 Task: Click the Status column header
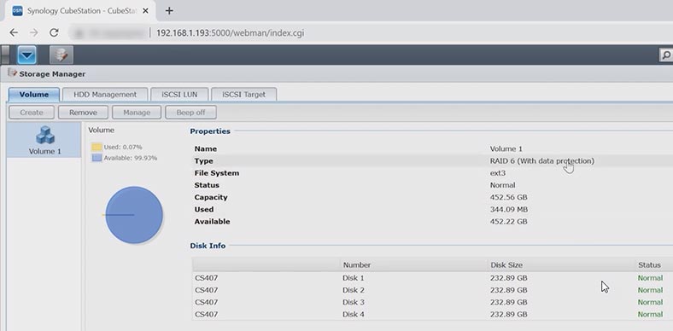click(x=649, y=265)
